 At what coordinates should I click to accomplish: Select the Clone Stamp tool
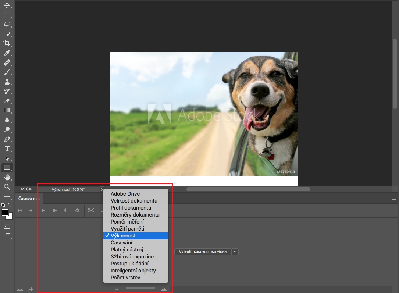[7, 82]
